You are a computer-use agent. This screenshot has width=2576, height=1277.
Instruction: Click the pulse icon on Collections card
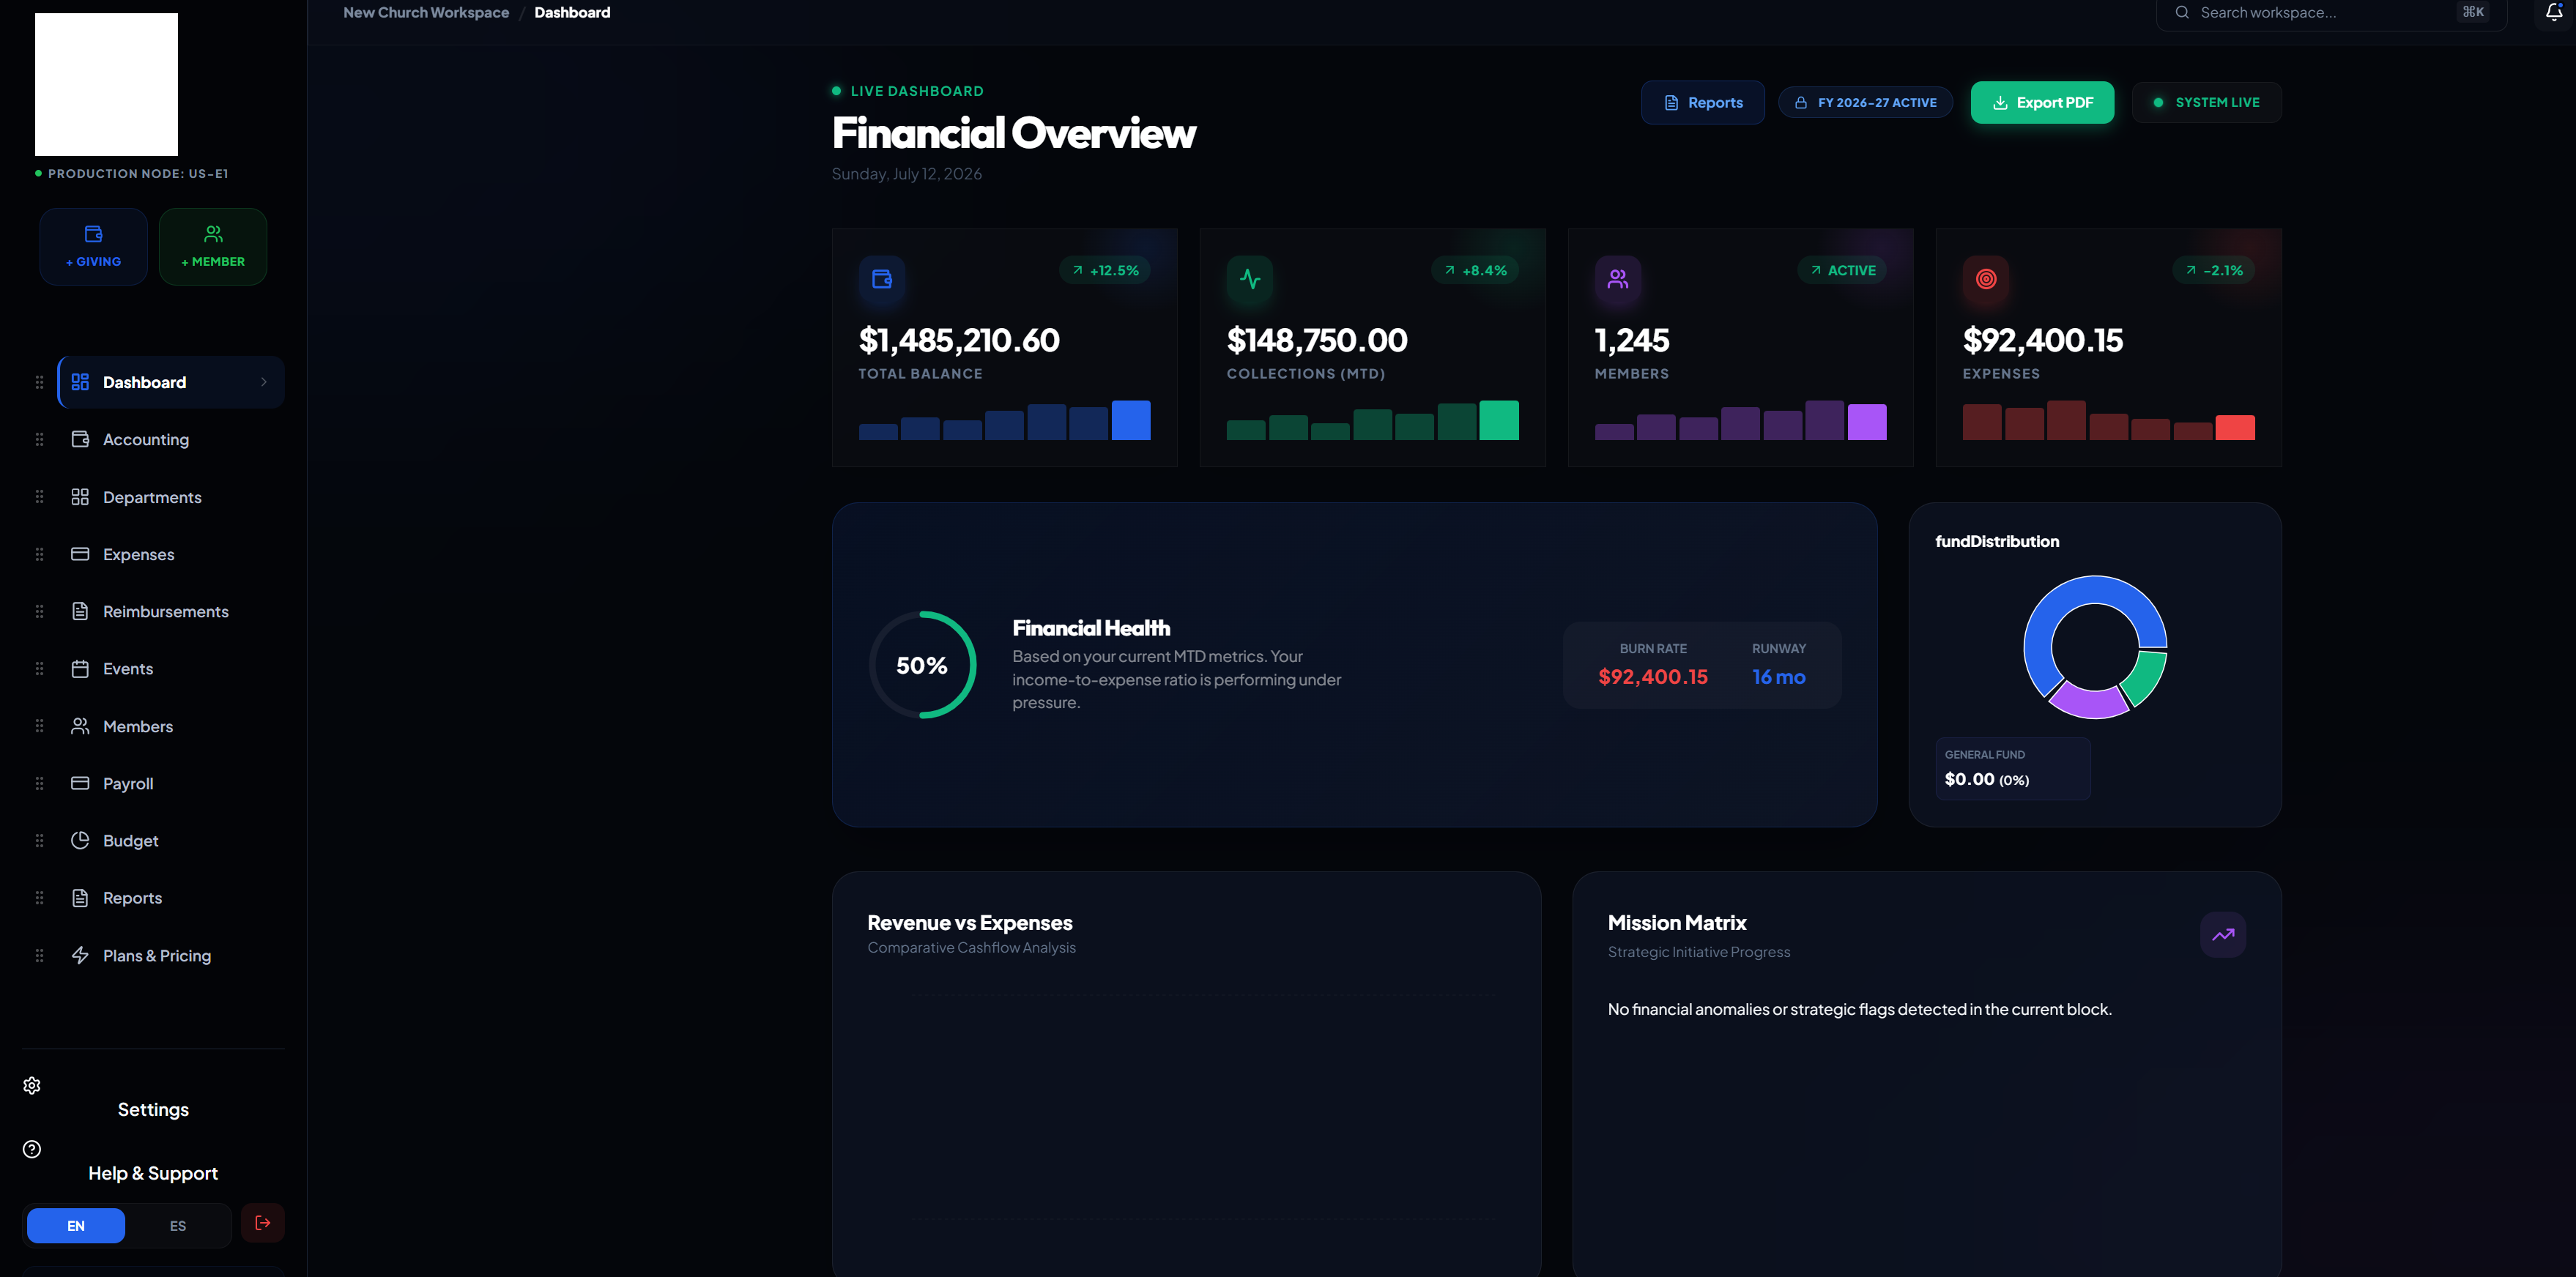click(x=1250, y=279)
